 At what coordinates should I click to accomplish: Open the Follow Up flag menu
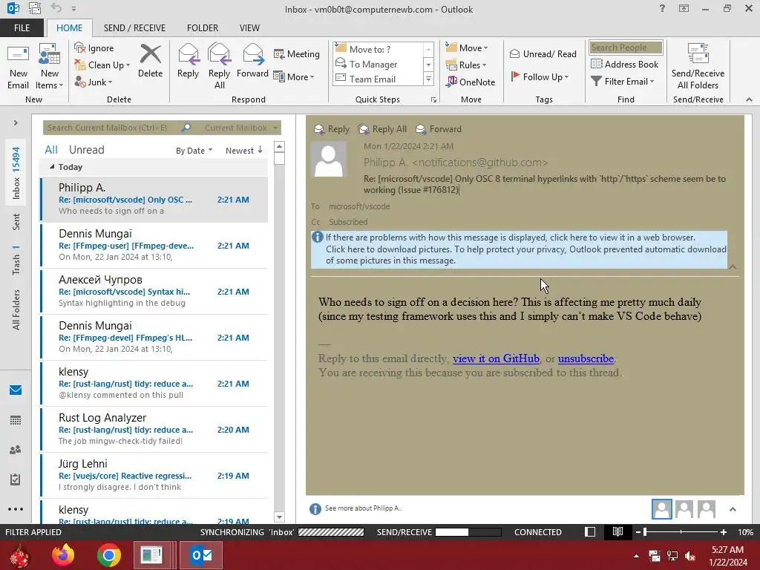coord(540,76)
